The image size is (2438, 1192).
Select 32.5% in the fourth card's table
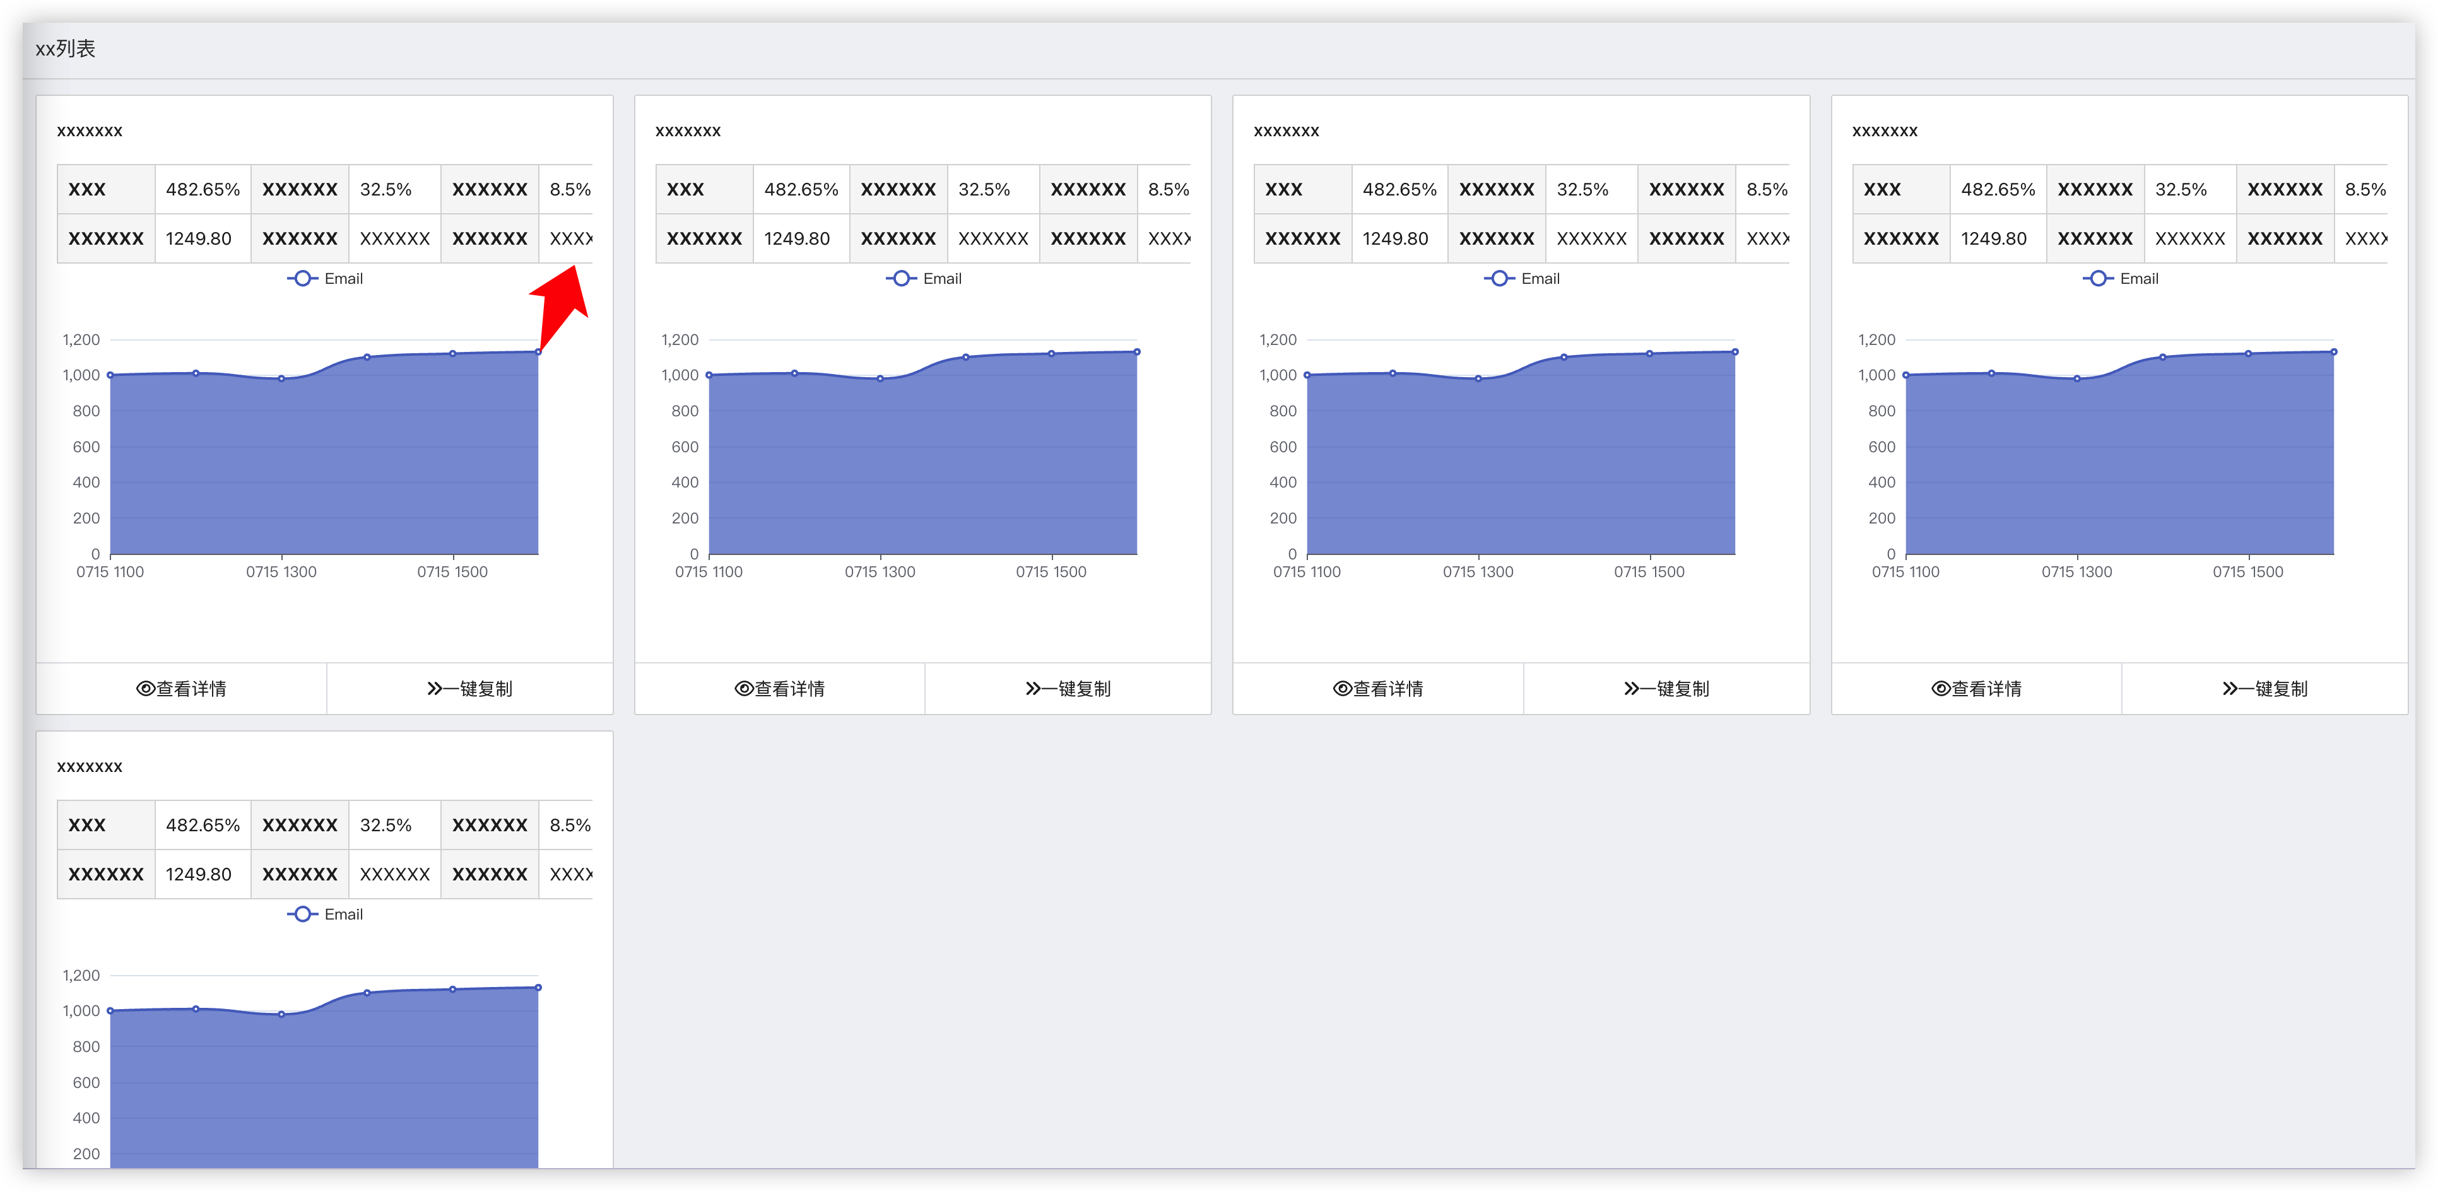coord(2182,189)
